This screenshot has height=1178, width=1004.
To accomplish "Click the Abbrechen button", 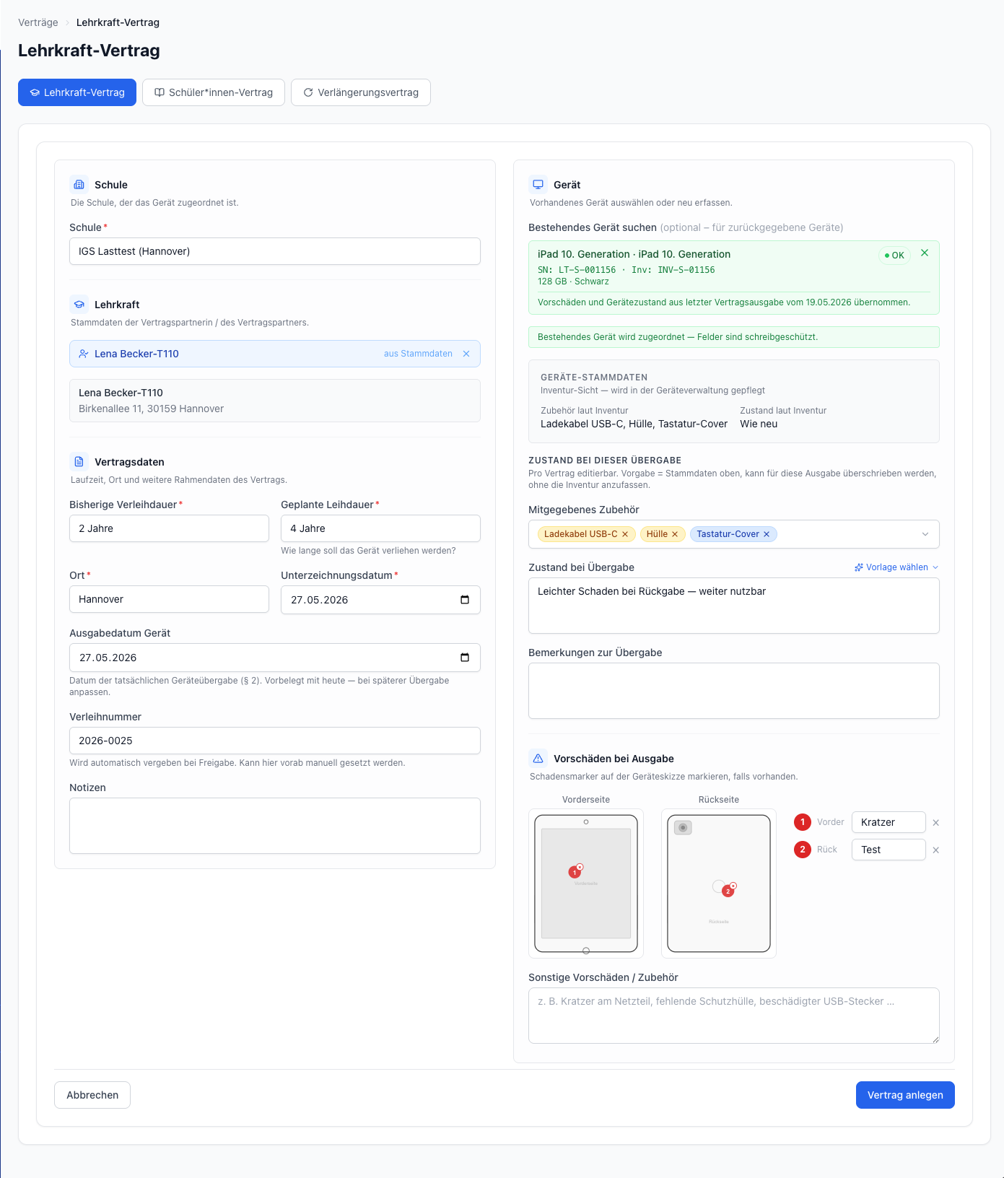I will pos(92,1095).
